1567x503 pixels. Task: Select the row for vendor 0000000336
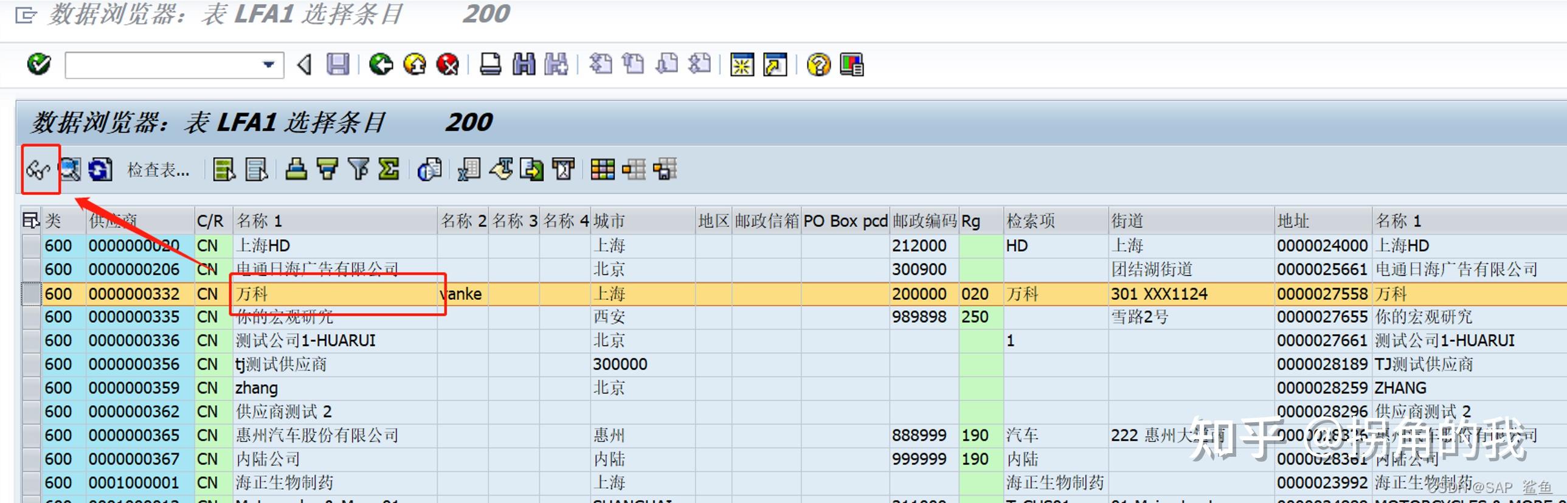[31, 341]
